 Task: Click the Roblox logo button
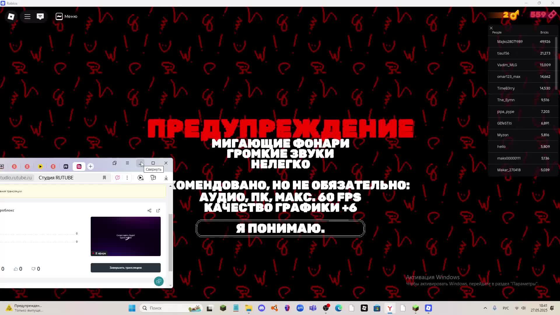click(11, 16)
